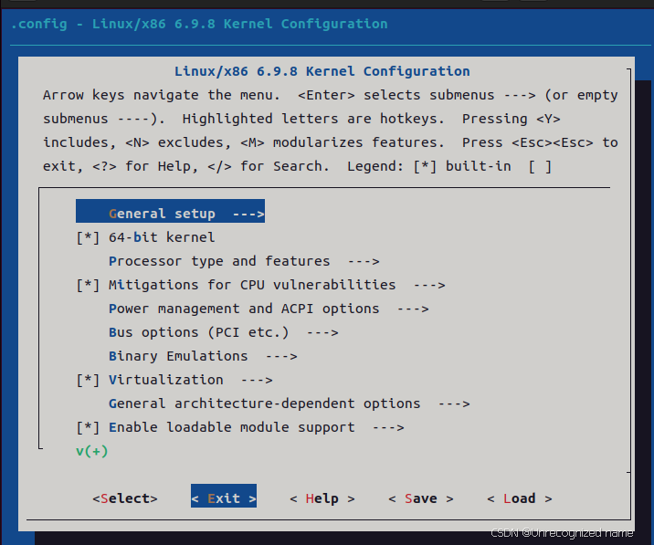Expand Power management and ACPI options arrow
The height and width of the screenshot is (545, 654).
click(x=413, y=309)
